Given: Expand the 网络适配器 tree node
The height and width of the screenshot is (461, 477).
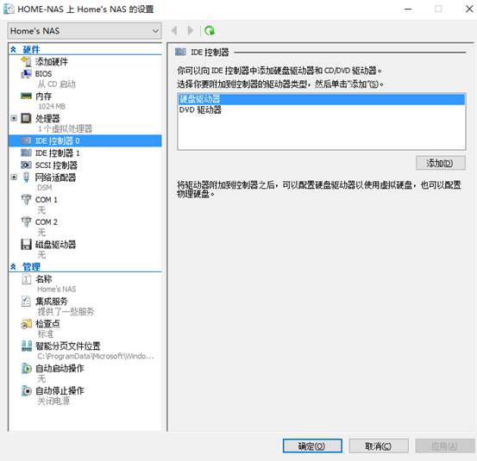Looking at the screenshot, I should click(x=14, y=177).
